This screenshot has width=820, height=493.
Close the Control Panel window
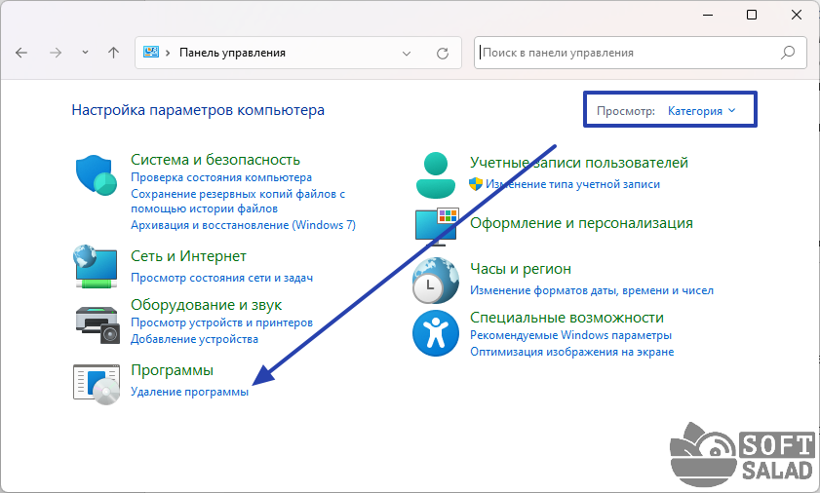tap(796, 15)
